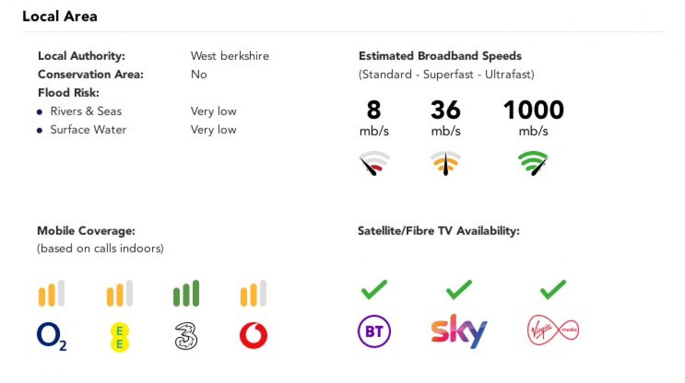Click the red standard speed gauge icon

coord(374,163)
